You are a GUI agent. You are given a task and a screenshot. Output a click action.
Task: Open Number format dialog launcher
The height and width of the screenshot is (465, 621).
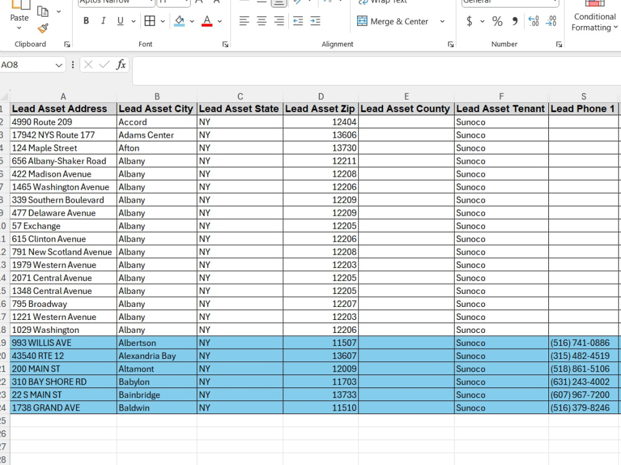[559, 44]
